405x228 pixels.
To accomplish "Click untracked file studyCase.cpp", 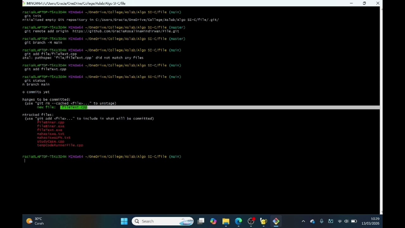I will tap(50, 141).
